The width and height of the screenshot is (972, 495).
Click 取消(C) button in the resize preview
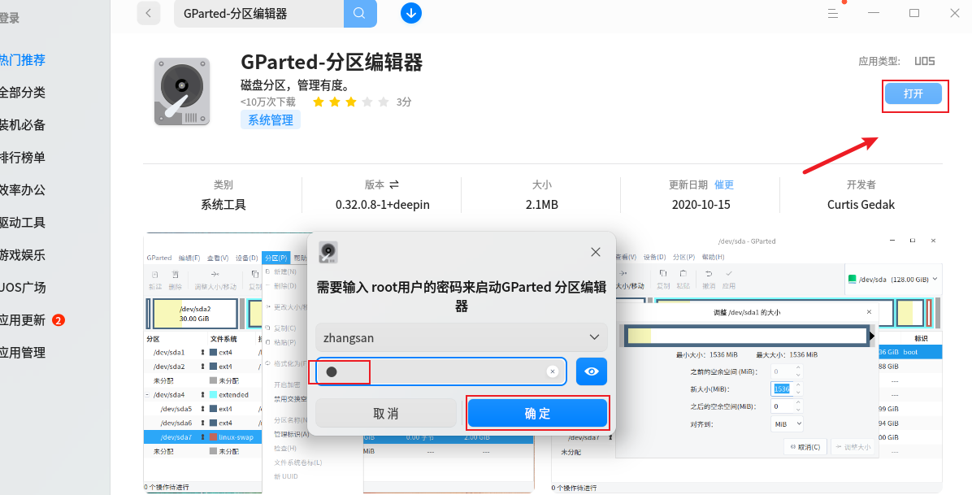[x=805, y=446]
